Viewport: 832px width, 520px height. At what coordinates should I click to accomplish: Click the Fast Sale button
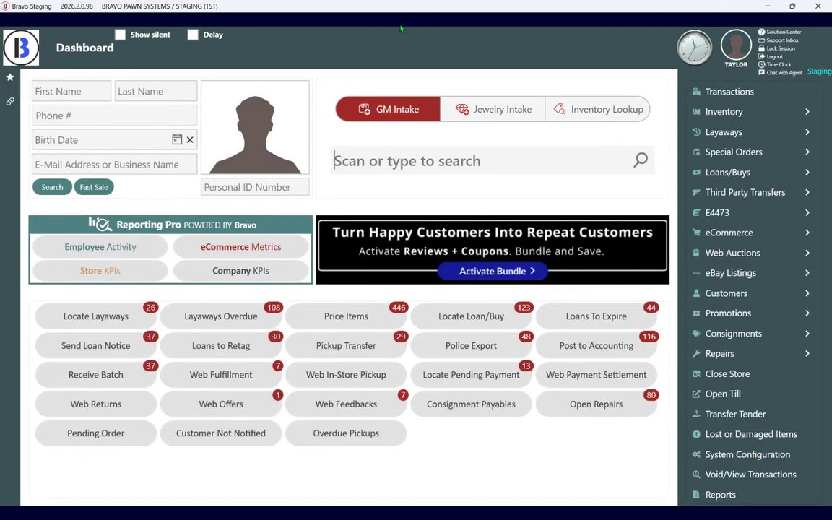[94, 187]
